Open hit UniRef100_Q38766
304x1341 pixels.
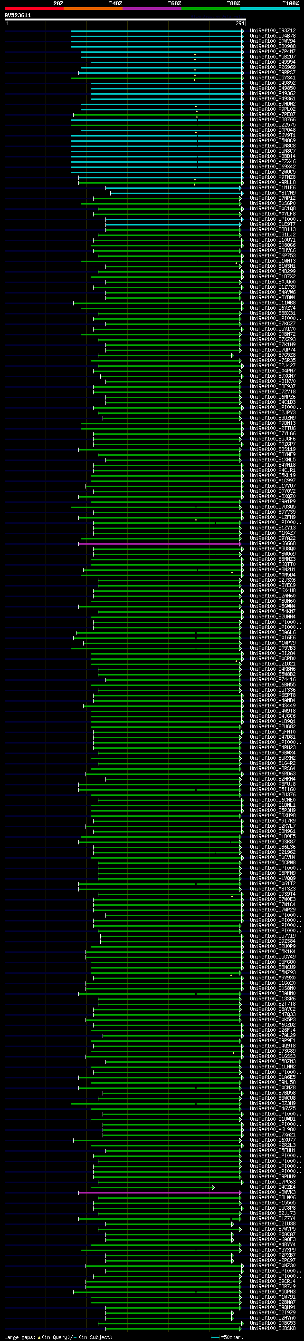click(x=273, y=120)
